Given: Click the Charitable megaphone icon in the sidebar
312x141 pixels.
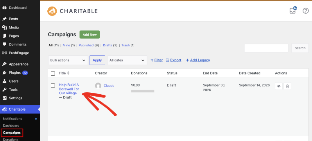Looking at the screenshot, I should tap(5, 109).
